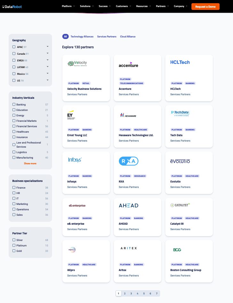Screen dimensions: 233x303
Task: Expand the EMEA region chevron
Action: (x=48, y=60)
